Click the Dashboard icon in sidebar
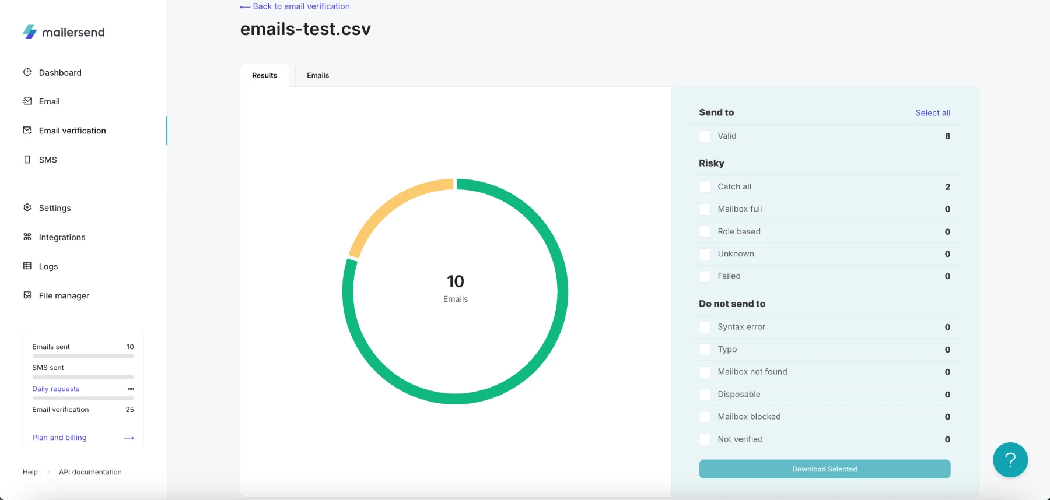This screenshot has height=500, width=1050. pyautogui.click(x=27, y=72)
